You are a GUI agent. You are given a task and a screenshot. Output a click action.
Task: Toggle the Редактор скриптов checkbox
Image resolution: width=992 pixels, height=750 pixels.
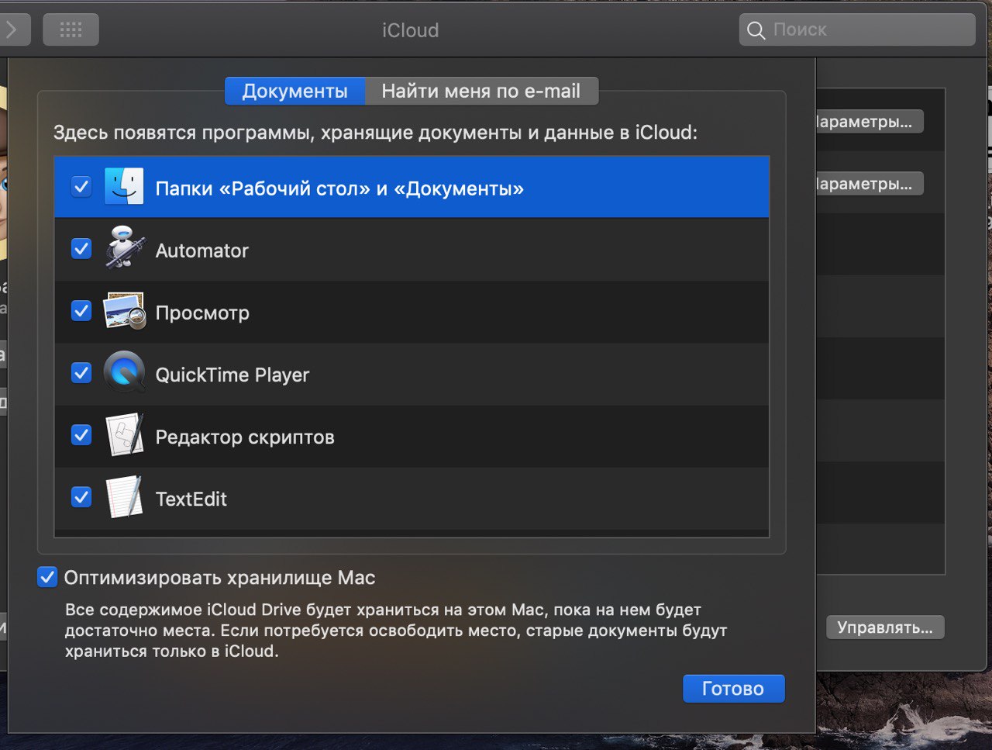pos(81,434)
